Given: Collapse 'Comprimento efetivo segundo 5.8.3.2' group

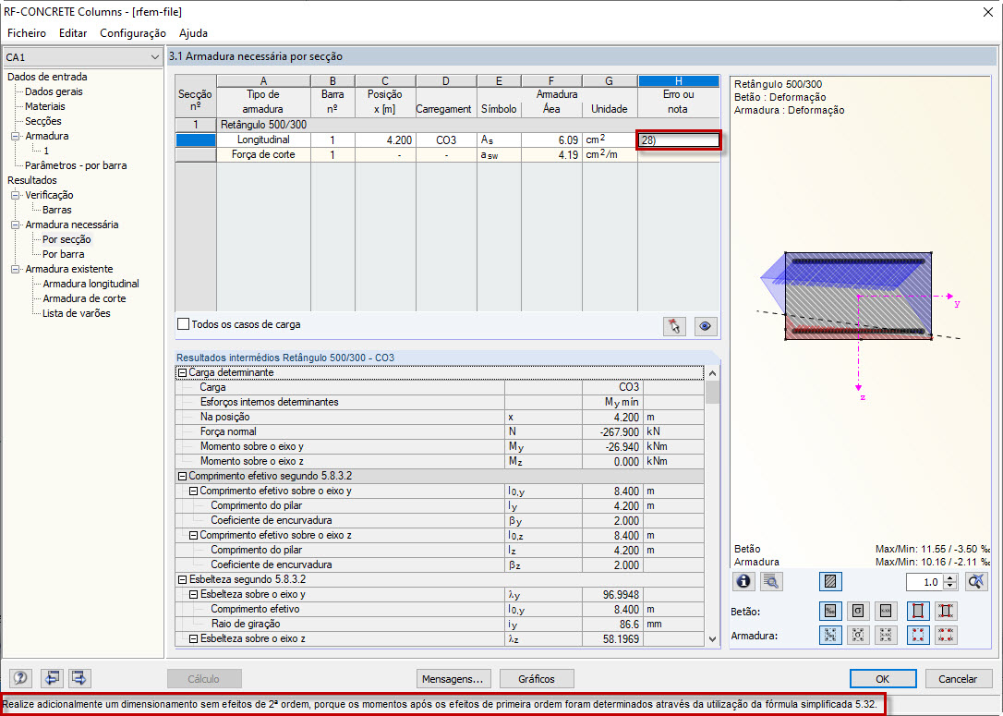Looking at the screenshot, I should 182,476.
